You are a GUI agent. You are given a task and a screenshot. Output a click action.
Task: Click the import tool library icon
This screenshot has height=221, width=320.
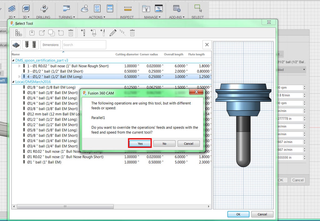click(x=32, y=33)
